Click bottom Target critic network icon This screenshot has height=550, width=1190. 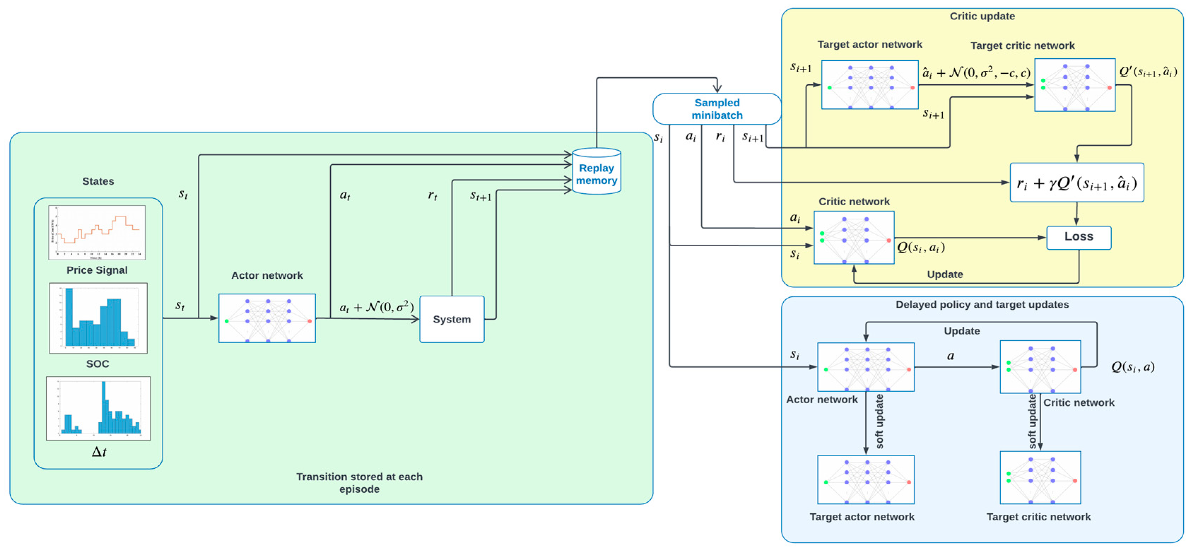(1040, 478)
